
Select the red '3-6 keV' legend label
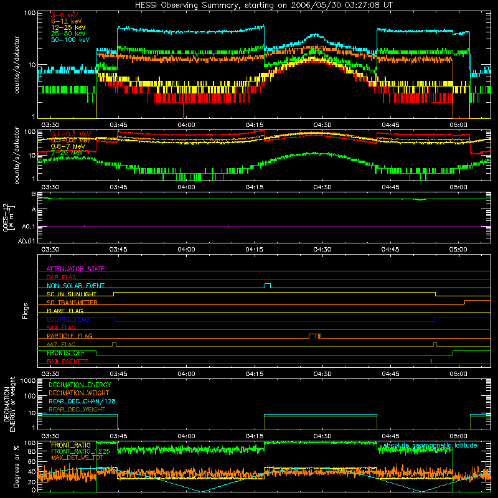click(x=65, y=15)
